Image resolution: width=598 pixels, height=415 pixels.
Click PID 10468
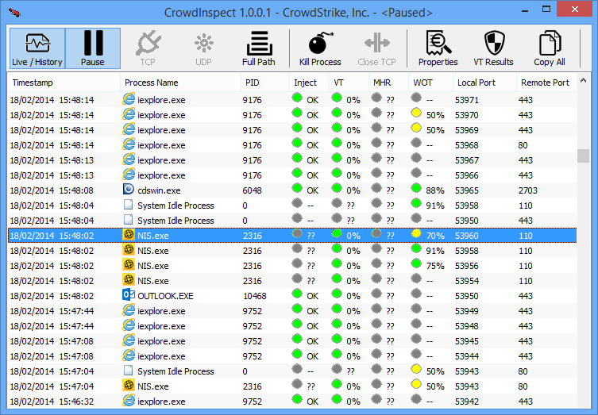255,296
